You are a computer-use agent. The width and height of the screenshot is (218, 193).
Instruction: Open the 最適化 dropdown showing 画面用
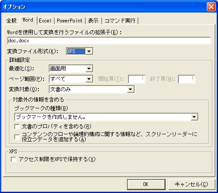[71, 69]
